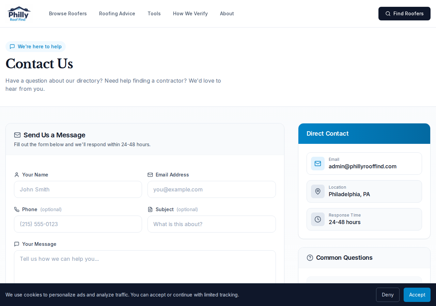This screenshot has width=436, height=306.
Task: Open the About menu item
Action: click(x=227, y=14)
